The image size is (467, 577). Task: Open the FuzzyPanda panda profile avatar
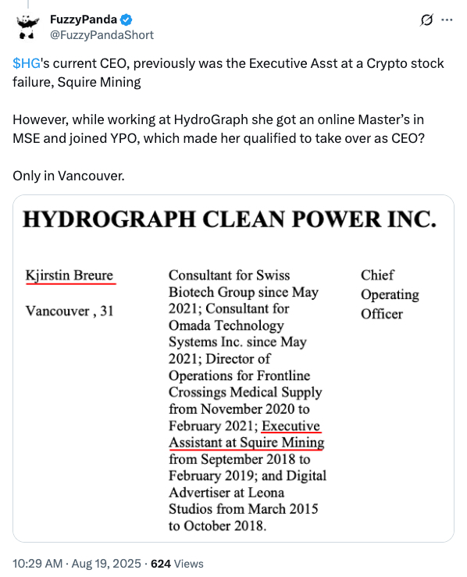[x=27, y=27]
